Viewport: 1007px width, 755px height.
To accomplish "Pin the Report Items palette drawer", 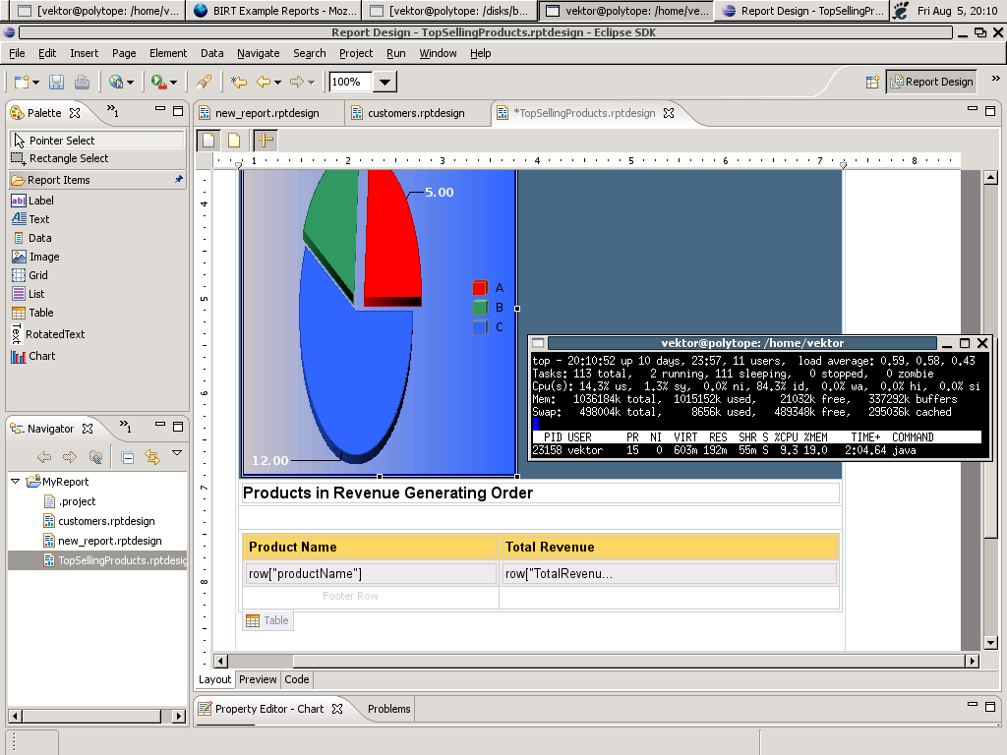I will [178, 180].
